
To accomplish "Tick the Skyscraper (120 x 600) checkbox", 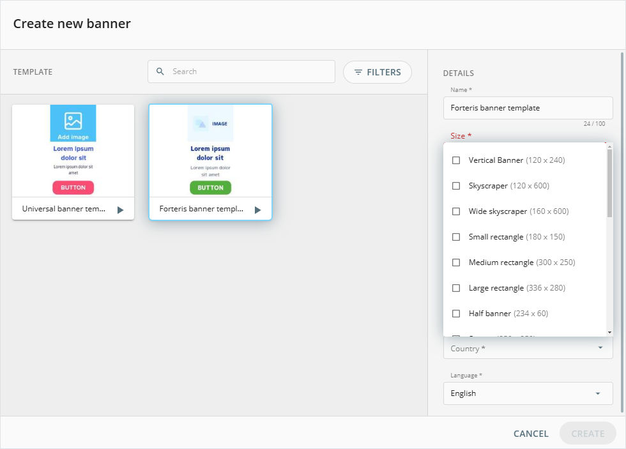I will coord(456,186).
